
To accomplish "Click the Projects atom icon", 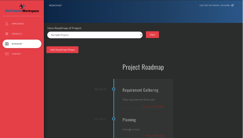I will [x=7, y=34].
